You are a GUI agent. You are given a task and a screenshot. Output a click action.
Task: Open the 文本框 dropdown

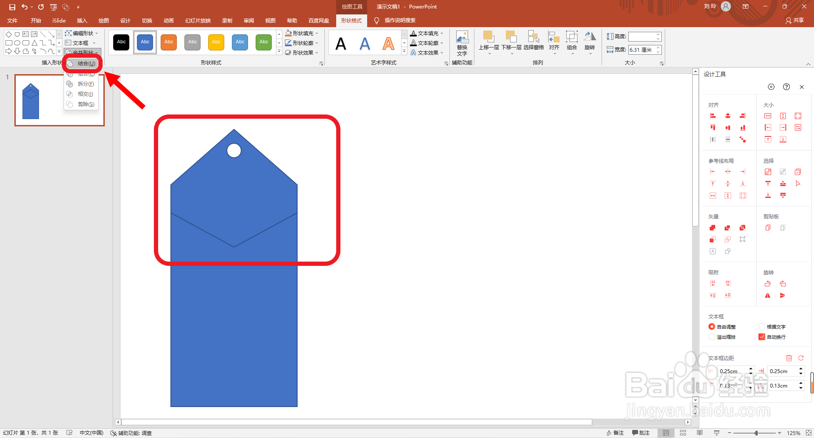[81, 43]
